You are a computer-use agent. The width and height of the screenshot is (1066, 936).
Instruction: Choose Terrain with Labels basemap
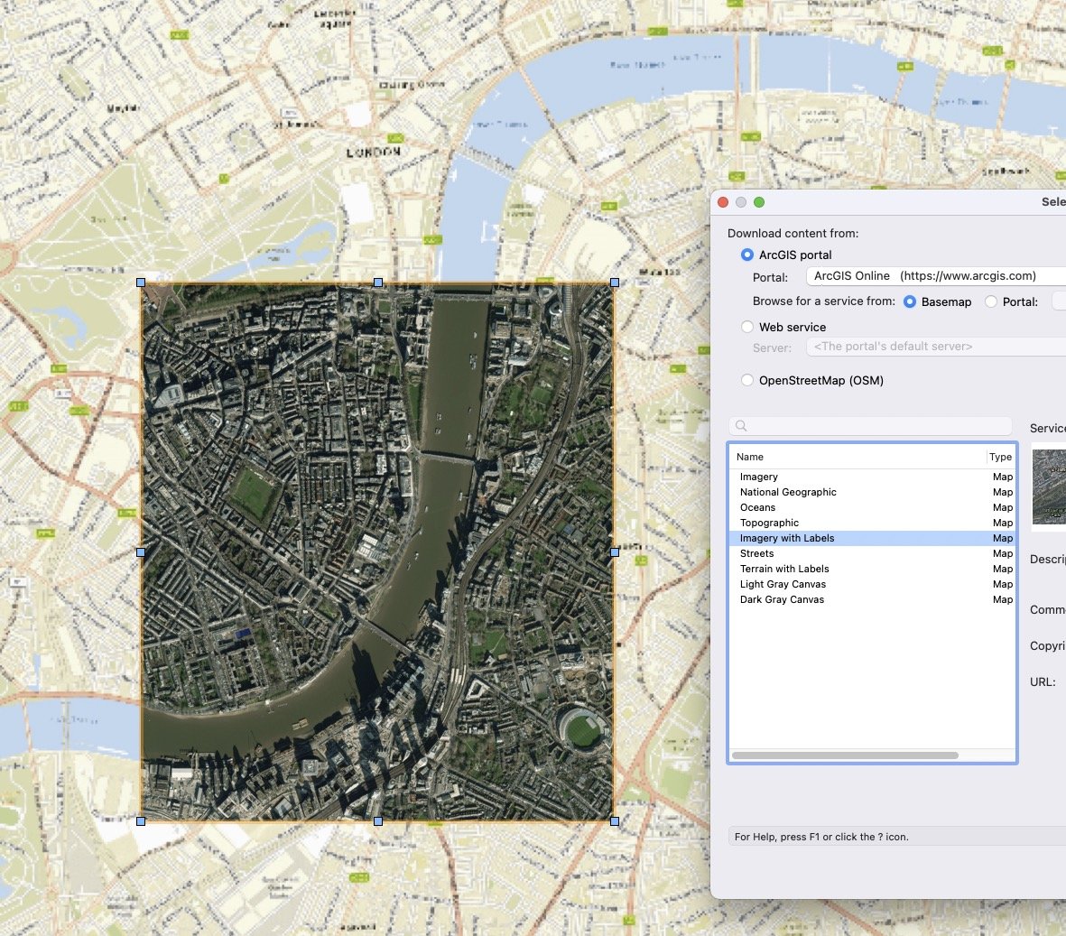click(784, 569)
